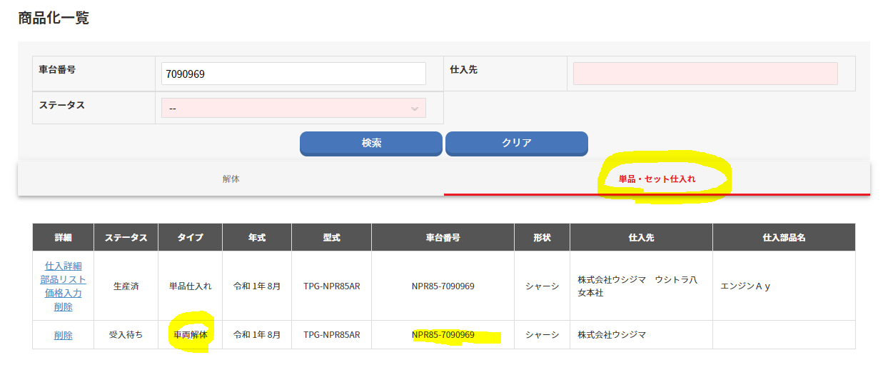883x390 pixels.
Task: Click the 型式 column header
Action: click(x=331, y=237)
